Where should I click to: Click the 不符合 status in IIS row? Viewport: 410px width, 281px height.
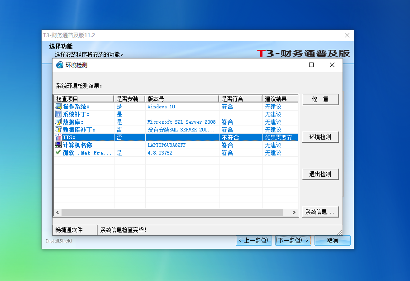pyautogui.click(x=230, y=137)
